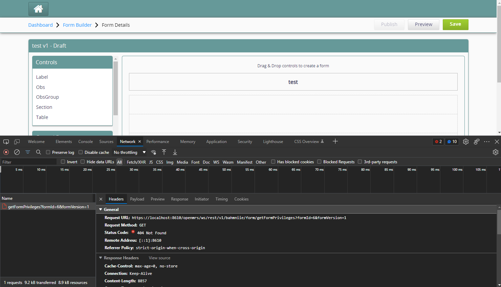The image size is (501, 287).
Task: Select the Table control
Action: pos(42,117)
